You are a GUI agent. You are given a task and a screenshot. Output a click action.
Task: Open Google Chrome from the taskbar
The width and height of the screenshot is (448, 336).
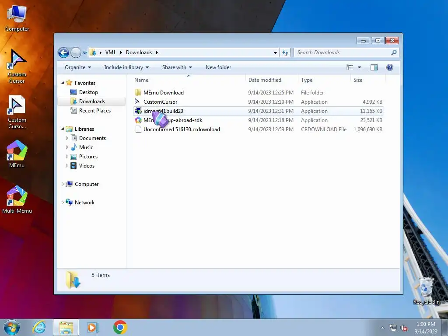pos(120,327)
